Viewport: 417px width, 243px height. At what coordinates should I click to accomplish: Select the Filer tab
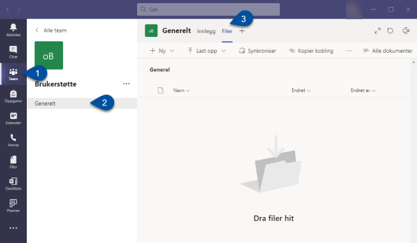[x=227, y=31]
